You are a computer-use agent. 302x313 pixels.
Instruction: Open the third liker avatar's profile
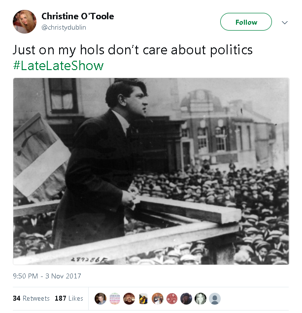[129, 299]
